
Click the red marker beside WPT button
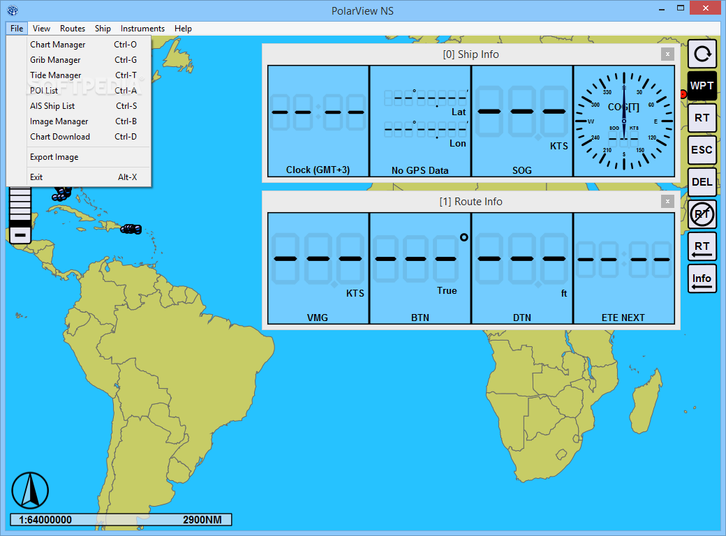683,94
